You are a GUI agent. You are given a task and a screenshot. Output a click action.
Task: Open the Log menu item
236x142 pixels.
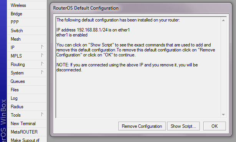(27, 98)
